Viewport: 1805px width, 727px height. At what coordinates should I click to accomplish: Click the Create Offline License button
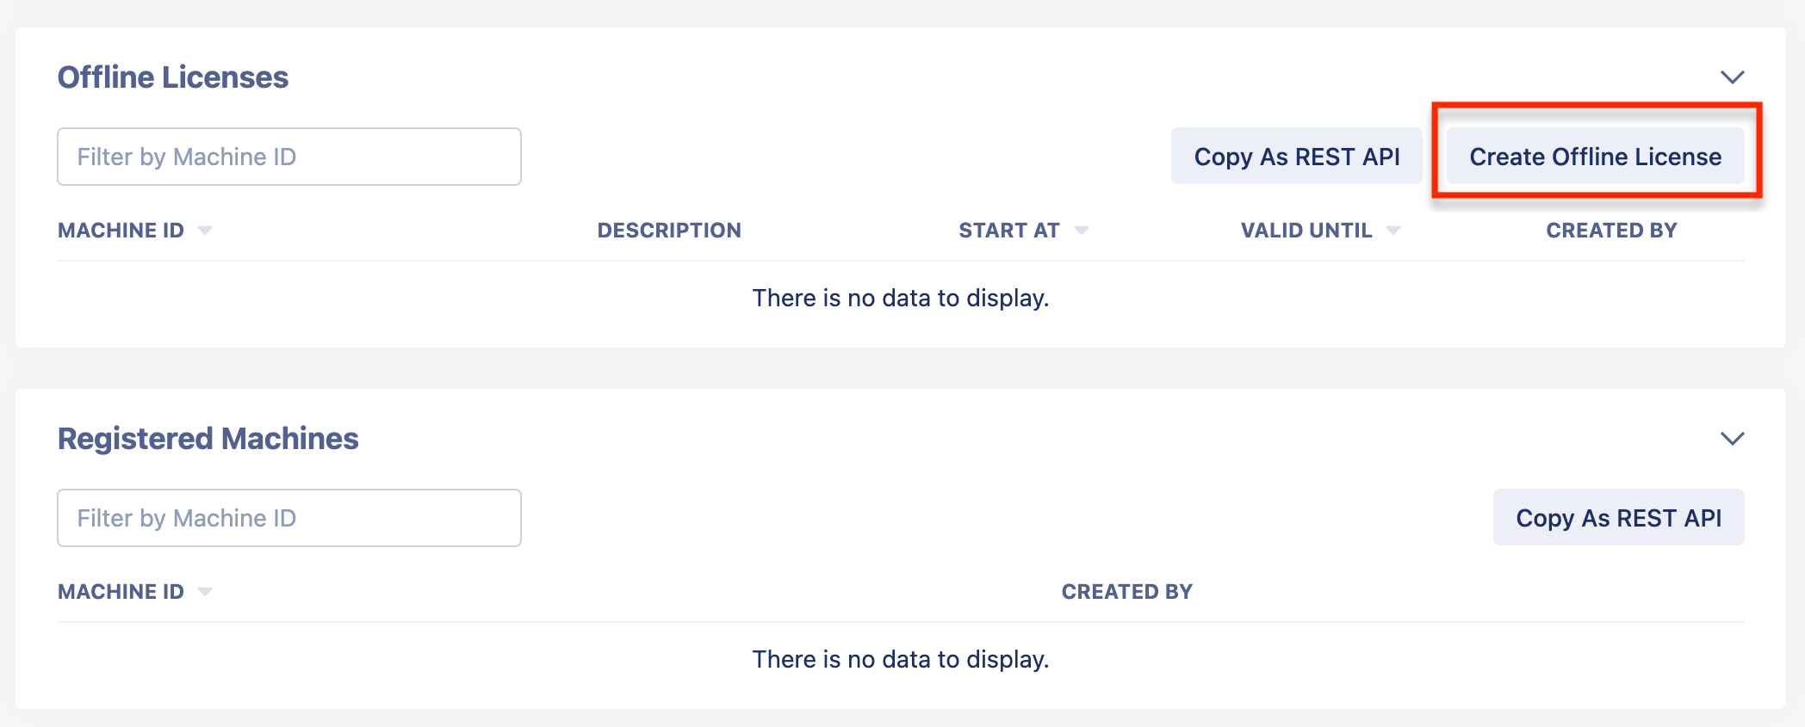[1595, 157]
